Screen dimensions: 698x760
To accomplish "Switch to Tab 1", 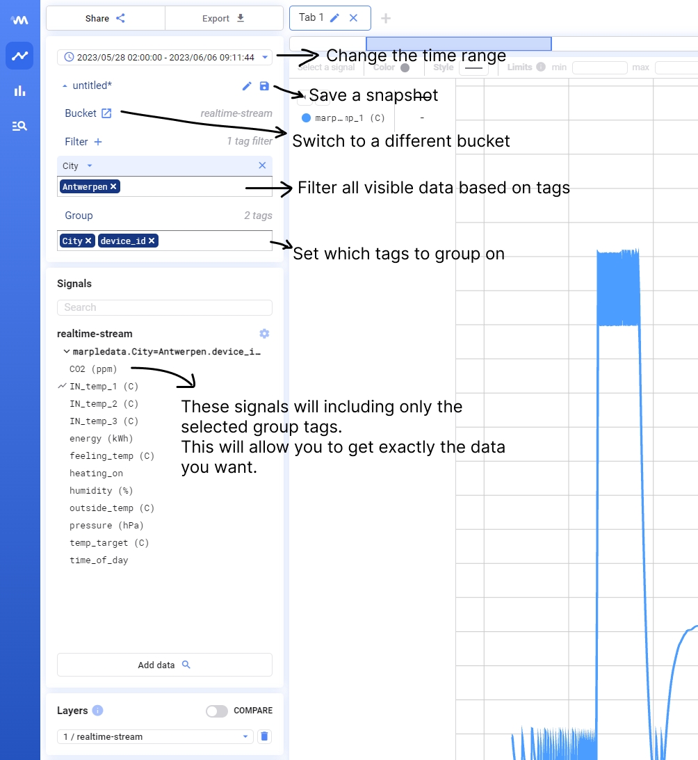I will [311, 17].
